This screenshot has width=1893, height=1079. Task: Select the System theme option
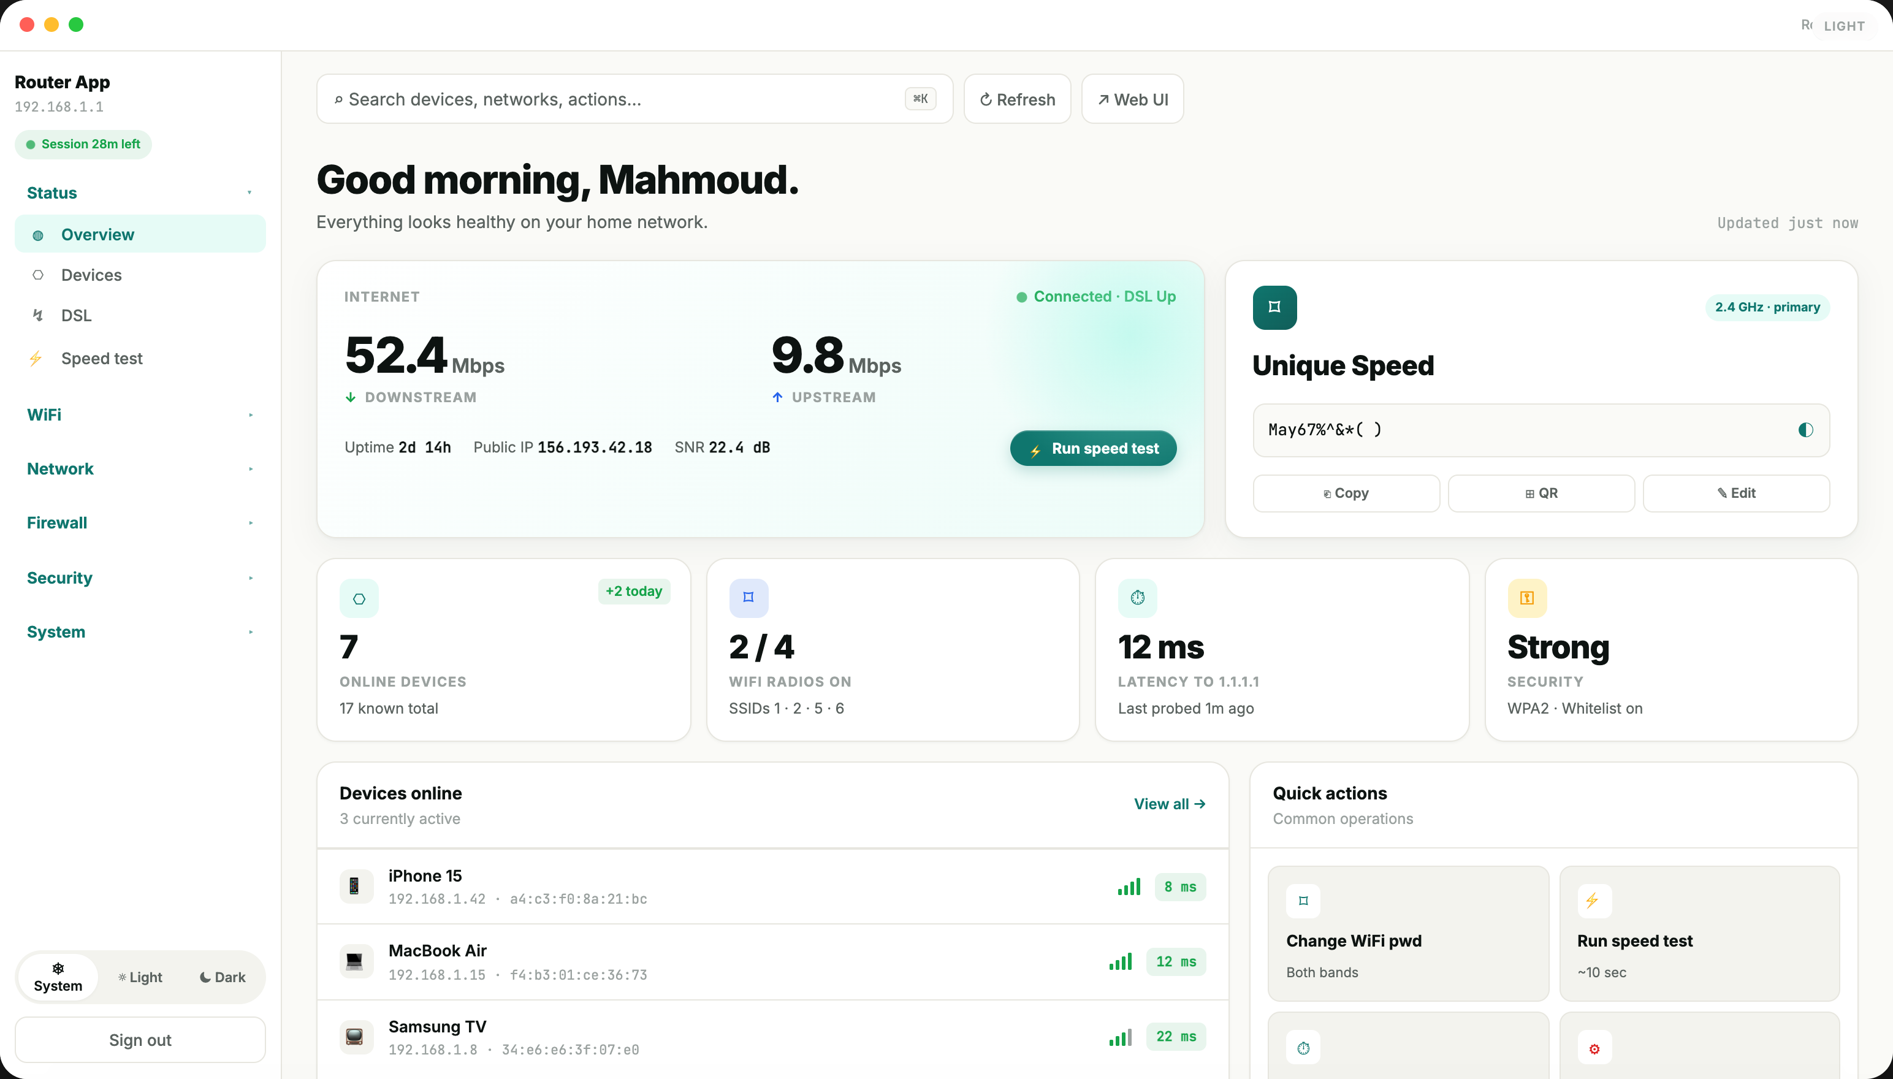58,977
